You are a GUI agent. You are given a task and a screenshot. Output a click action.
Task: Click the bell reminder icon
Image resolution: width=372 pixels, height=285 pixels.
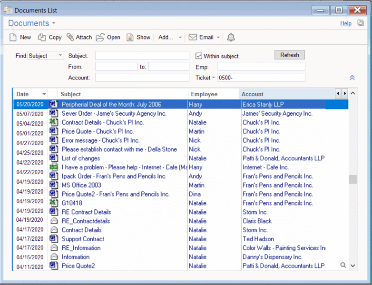231,37
